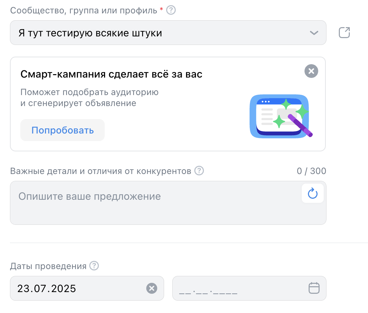Click the 'Даты проведения' label text
The image size is (368, 313).
(x=48, y=266)
